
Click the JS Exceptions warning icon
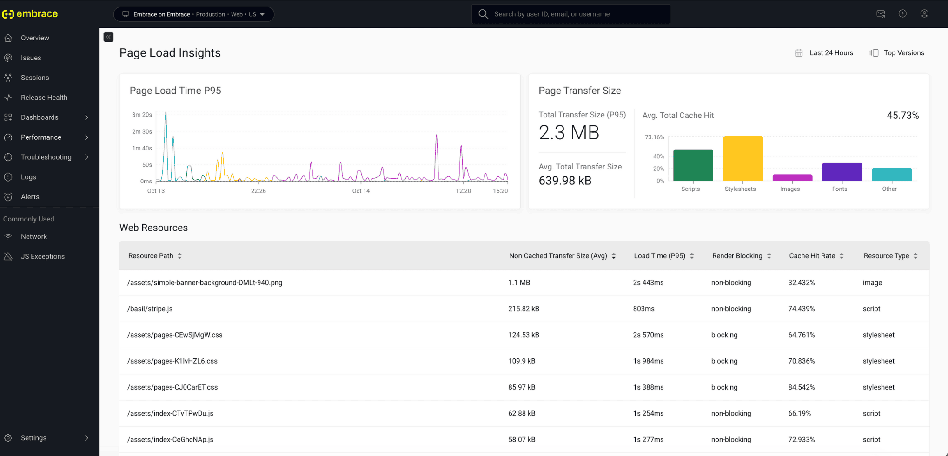coord(8,256)
